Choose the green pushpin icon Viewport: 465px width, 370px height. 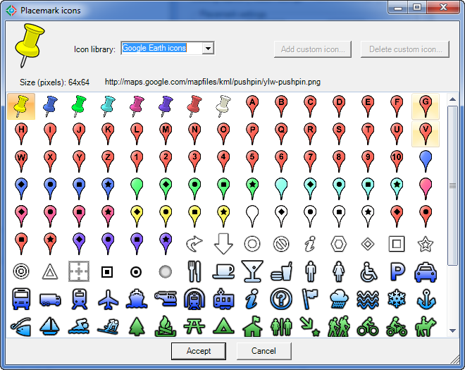pos(79,106)
